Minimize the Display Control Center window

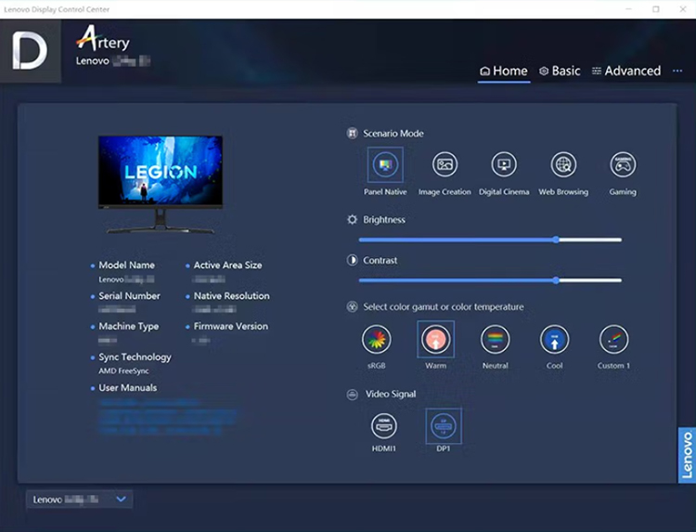click(x=628, y=9)
